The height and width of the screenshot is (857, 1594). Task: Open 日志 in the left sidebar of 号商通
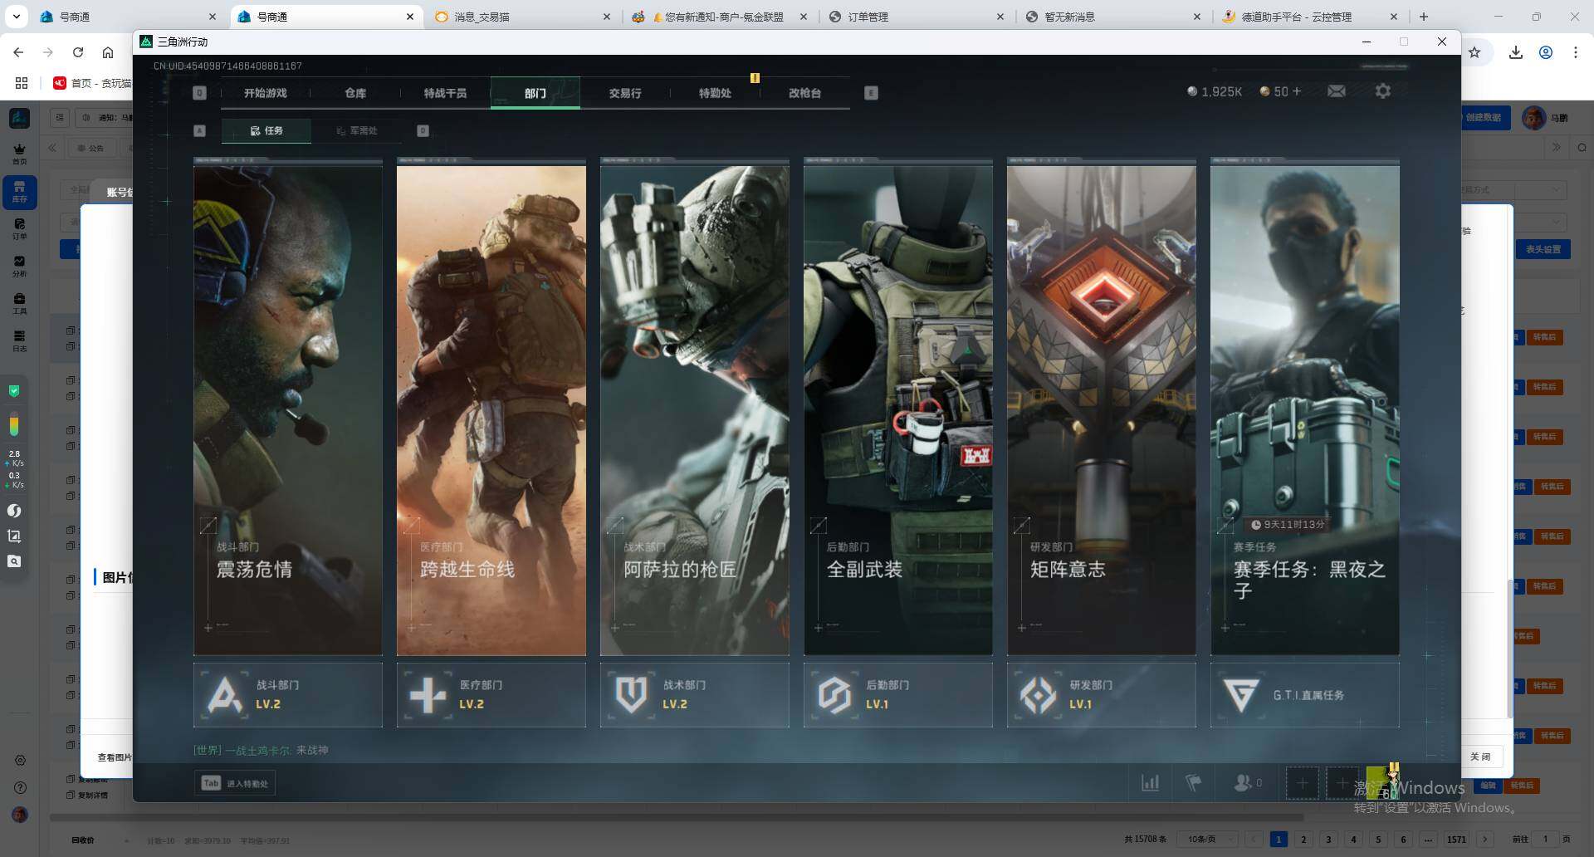[19, 340]
